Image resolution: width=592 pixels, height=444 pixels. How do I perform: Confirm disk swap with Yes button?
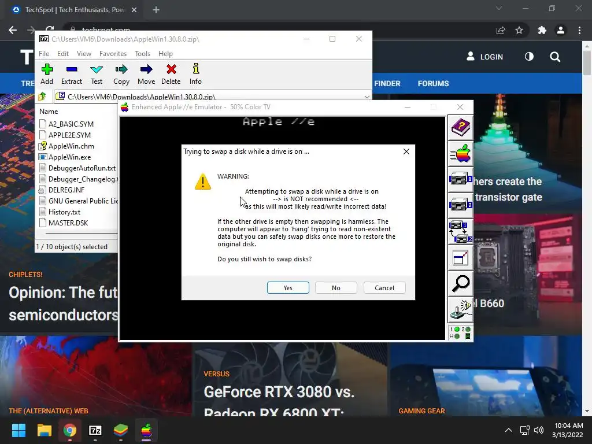click(x=288, y=288)
